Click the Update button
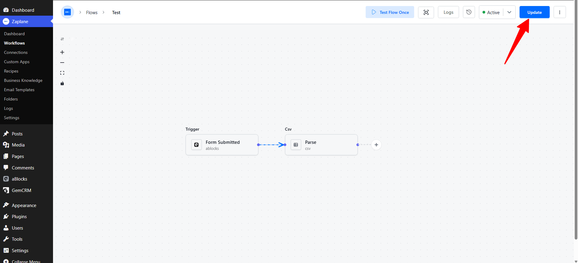Viewport: 578px width, 263px height. click(534, 12)
